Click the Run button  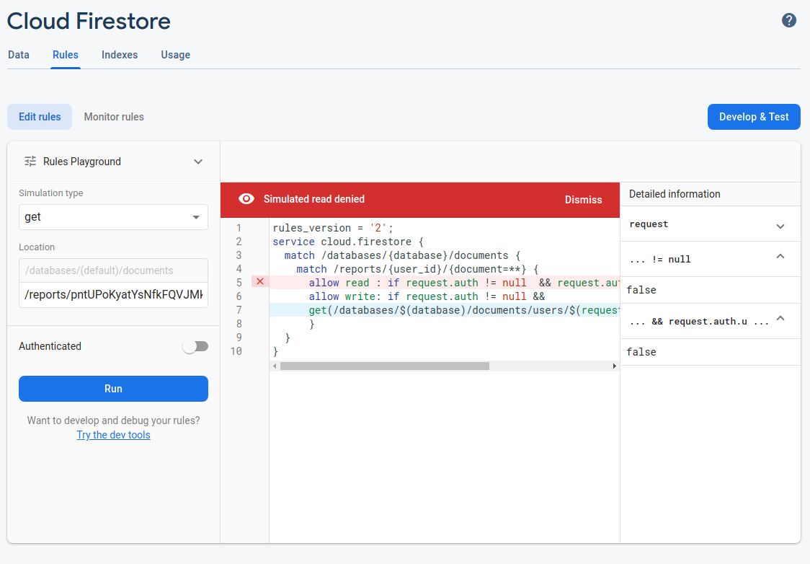pos(113,389)
